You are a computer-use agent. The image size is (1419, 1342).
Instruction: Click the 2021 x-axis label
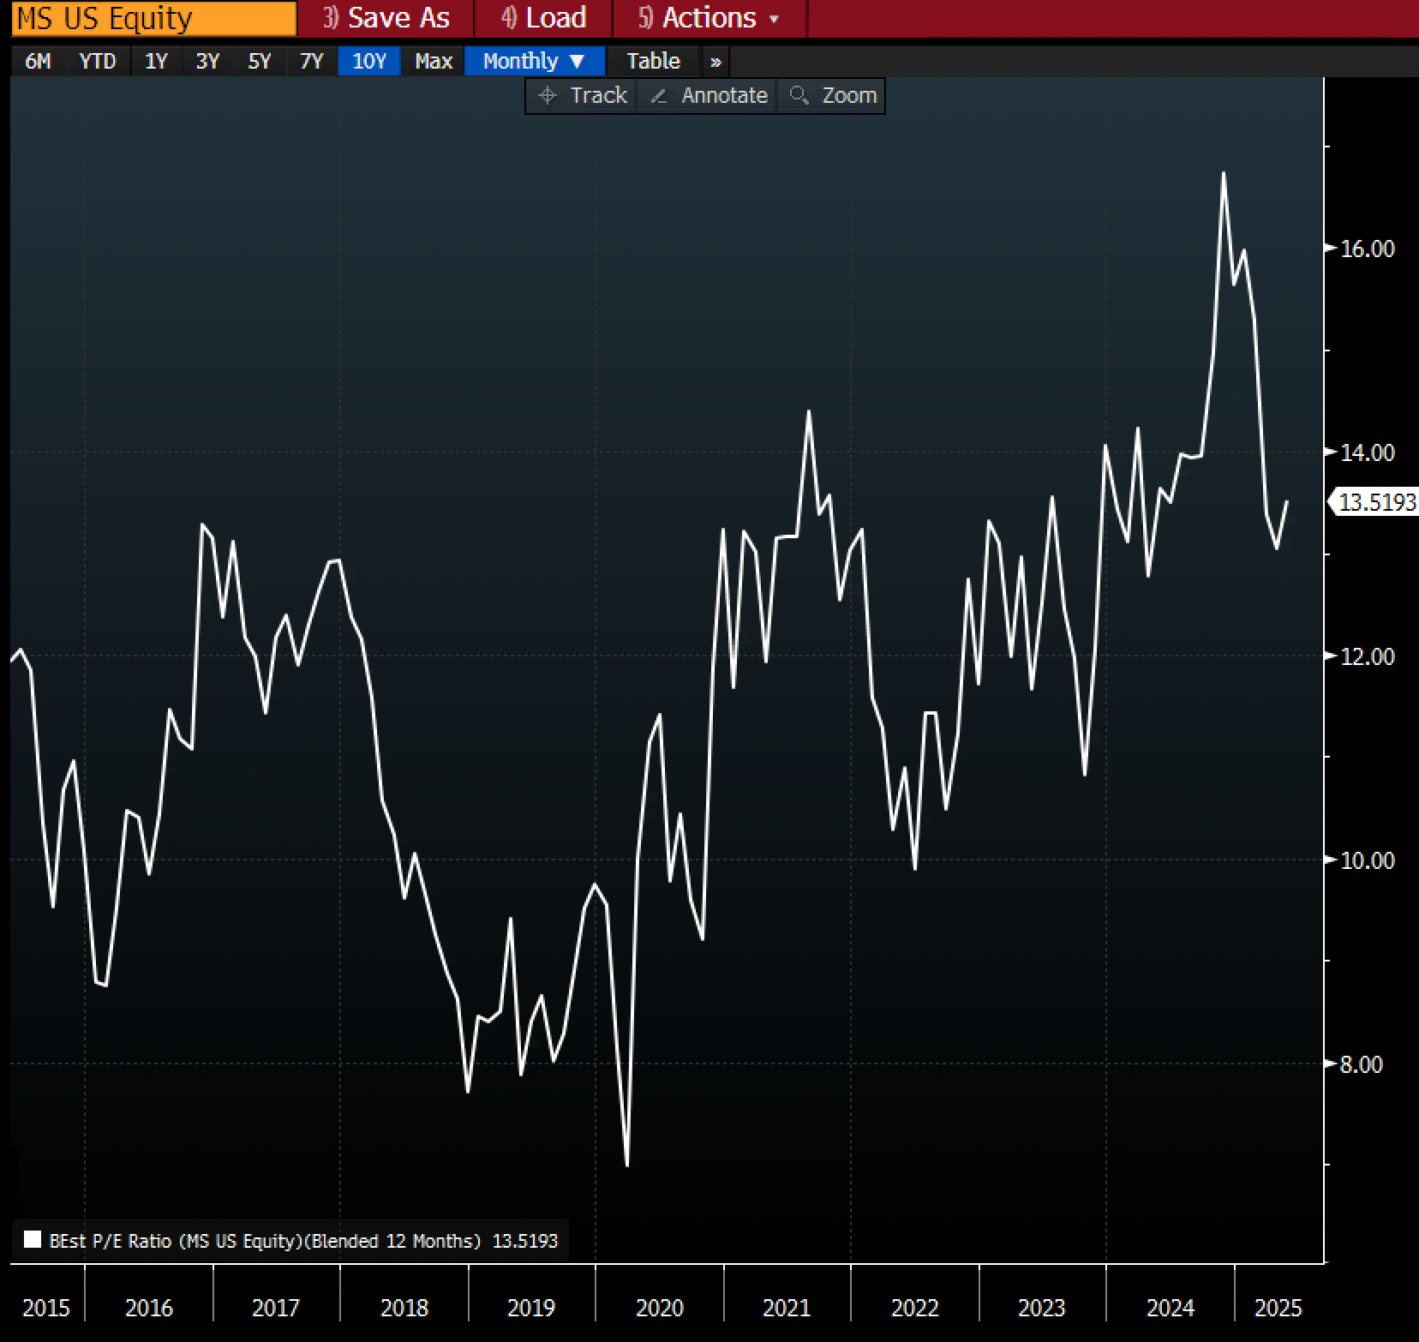pyautogui.click(x=787, y=1308)
